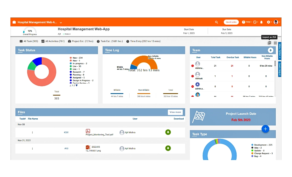
Task: Open the grid view icon beside PDF export
Action: coord(275,43)
